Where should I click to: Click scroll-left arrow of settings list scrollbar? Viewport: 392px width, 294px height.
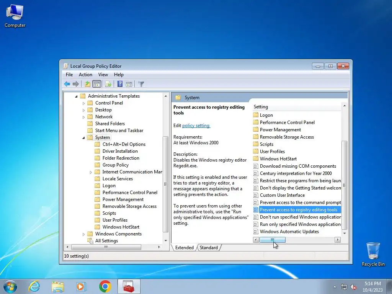click(x=256, y=240)
